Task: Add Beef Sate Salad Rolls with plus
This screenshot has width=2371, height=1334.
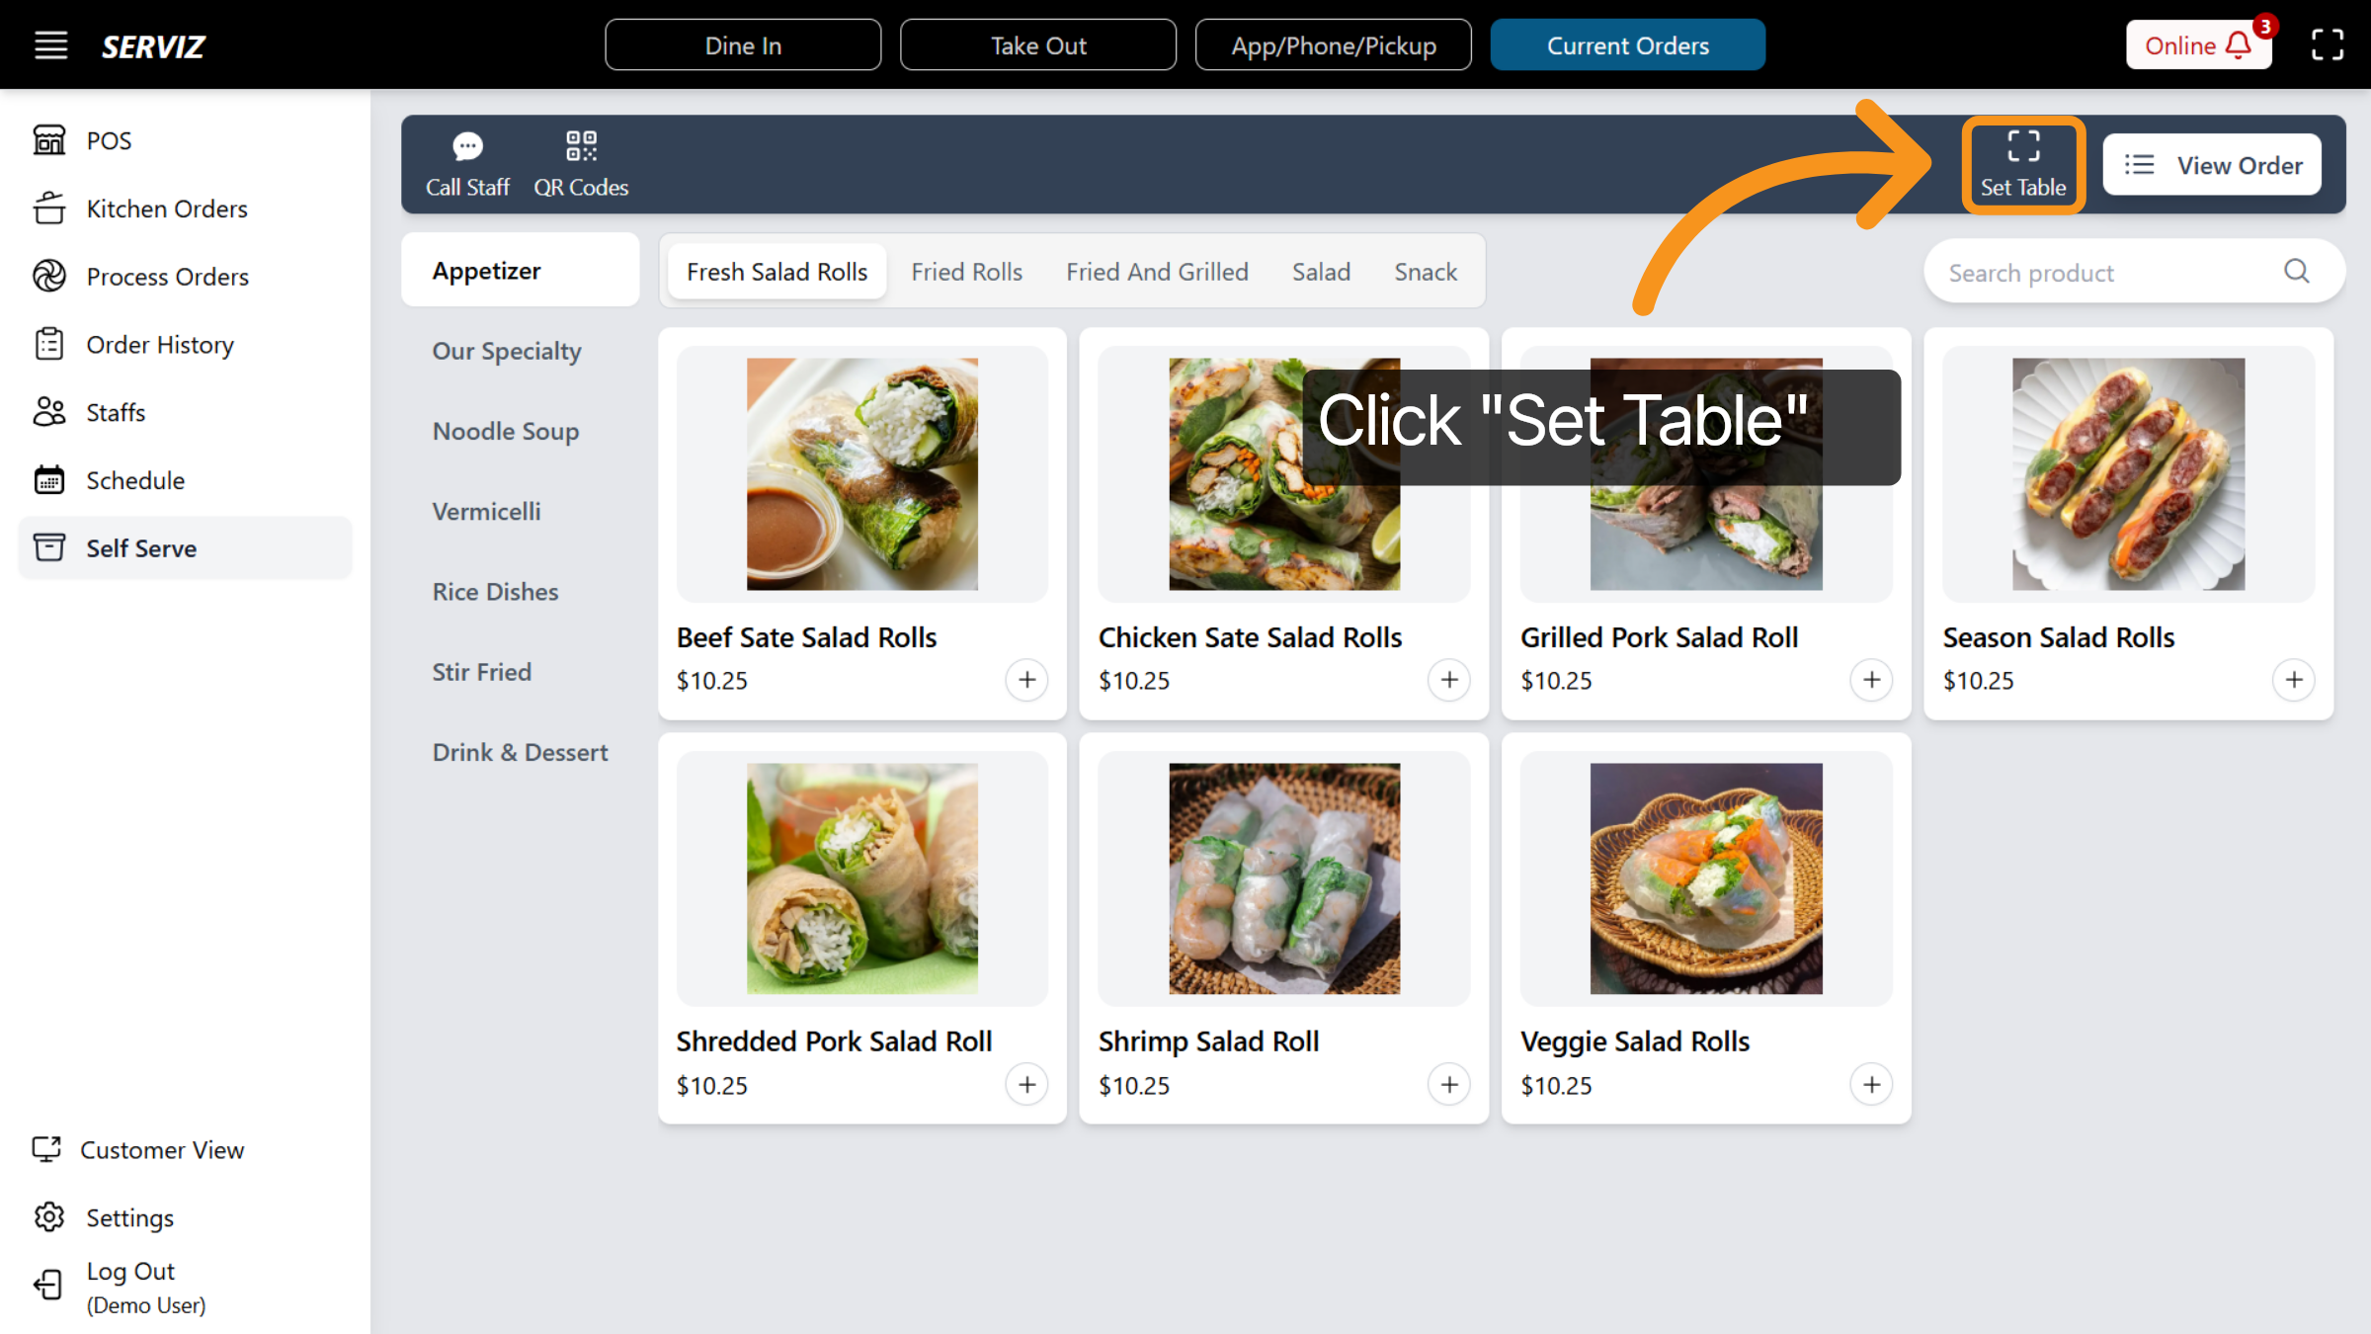Action: (x=1026, y=680)
